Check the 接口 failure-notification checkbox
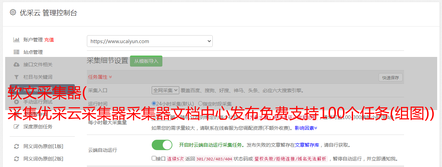The width and height of the screenshot is (442, 167). [x=154, y=158]
